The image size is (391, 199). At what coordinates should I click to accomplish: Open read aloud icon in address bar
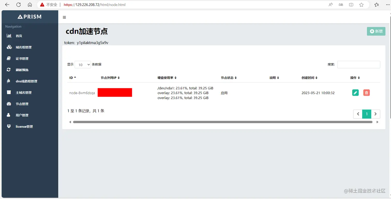(331, 5)
